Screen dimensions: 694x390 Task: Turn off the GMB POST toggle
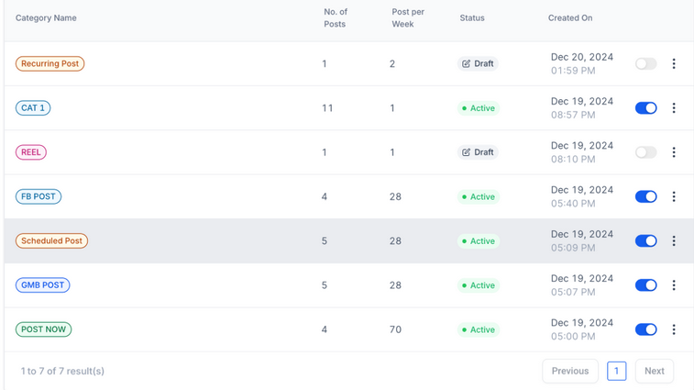(645, 285)
